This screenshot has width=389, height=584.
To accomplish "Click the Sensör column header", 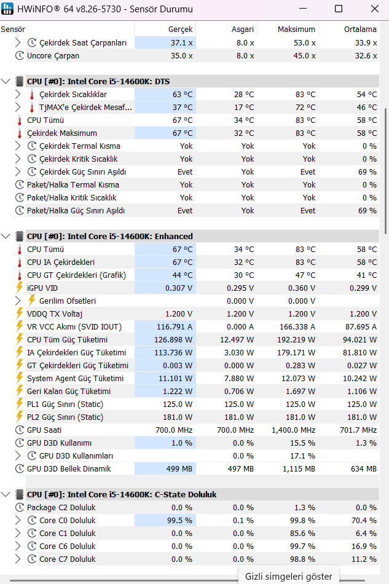I will coord(67,29).
